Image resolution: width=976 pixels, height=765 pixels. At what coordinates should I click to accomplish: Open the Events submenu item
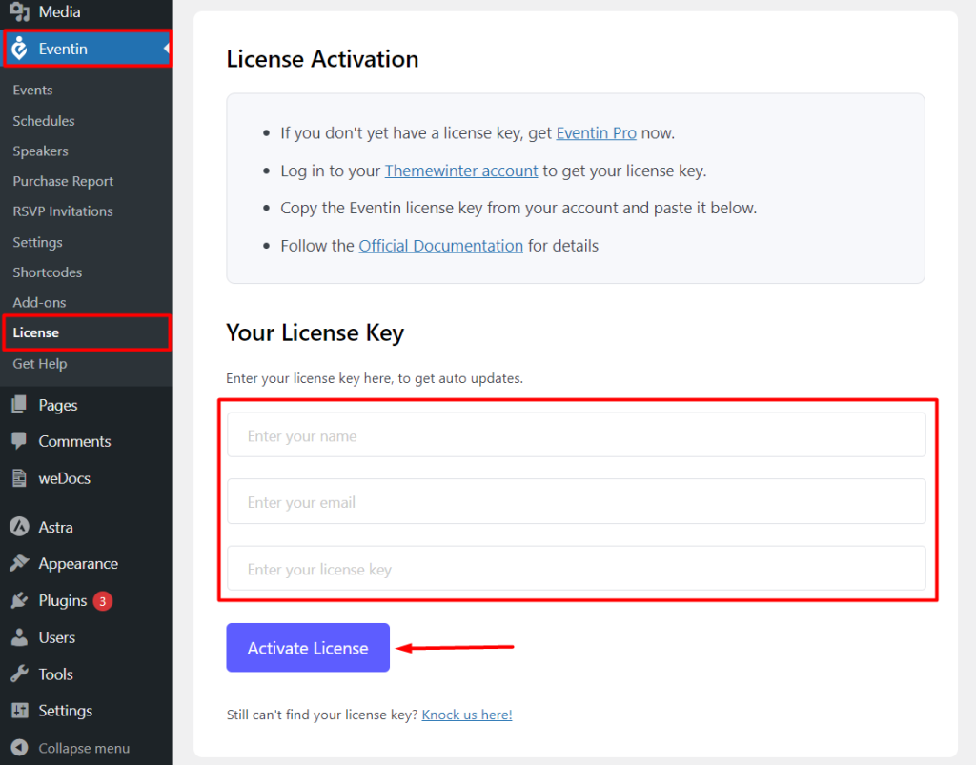coord(32,91)
